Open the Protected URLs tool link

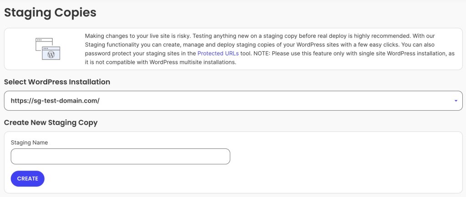[x=218, y=54]
